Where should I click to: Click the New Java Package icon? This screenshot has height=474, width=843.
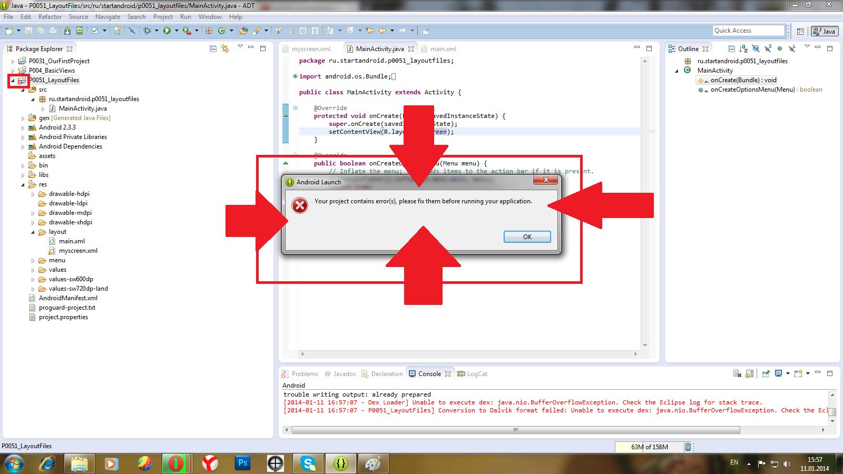click(209, 31)
